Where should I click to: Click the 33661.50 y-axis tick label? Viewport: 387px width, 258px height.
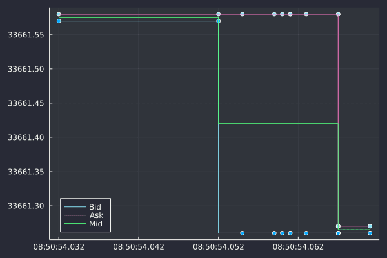click(x=26, y=69)
